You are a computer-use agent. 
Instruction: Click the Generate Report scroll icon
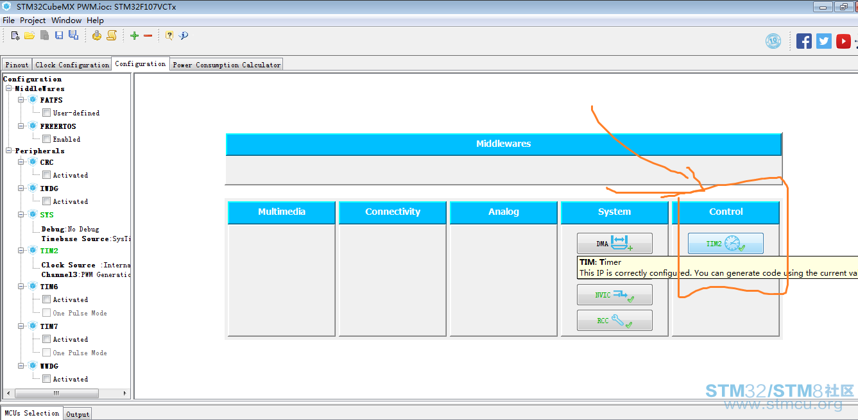point(112,35)
